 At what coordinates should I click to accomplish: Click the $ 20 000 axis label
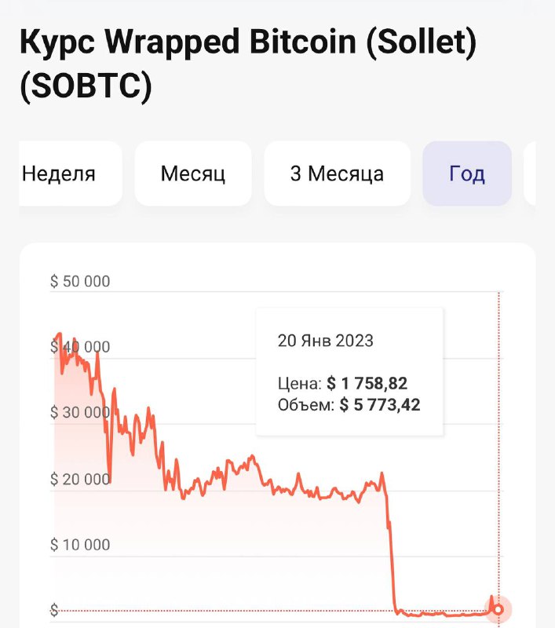click(80, 479)
